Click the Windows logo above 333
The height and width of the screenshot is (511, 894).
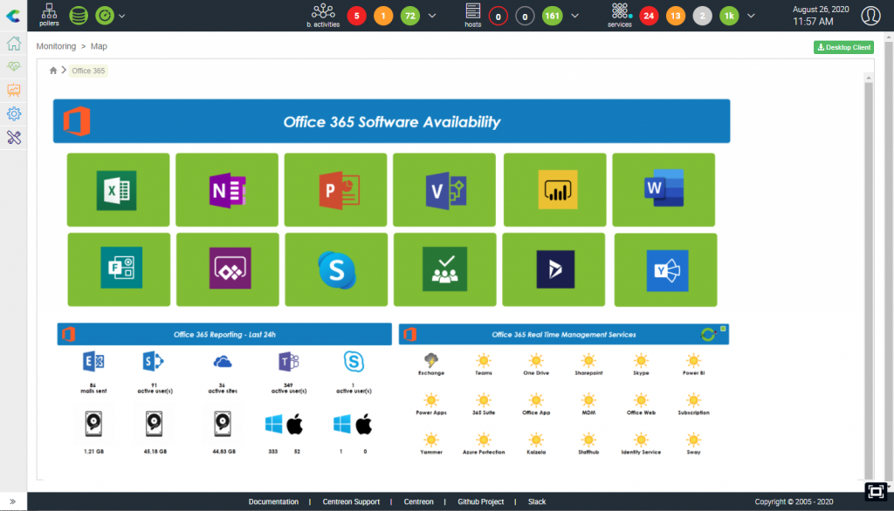pyautogui.click(x=273, y=425)
